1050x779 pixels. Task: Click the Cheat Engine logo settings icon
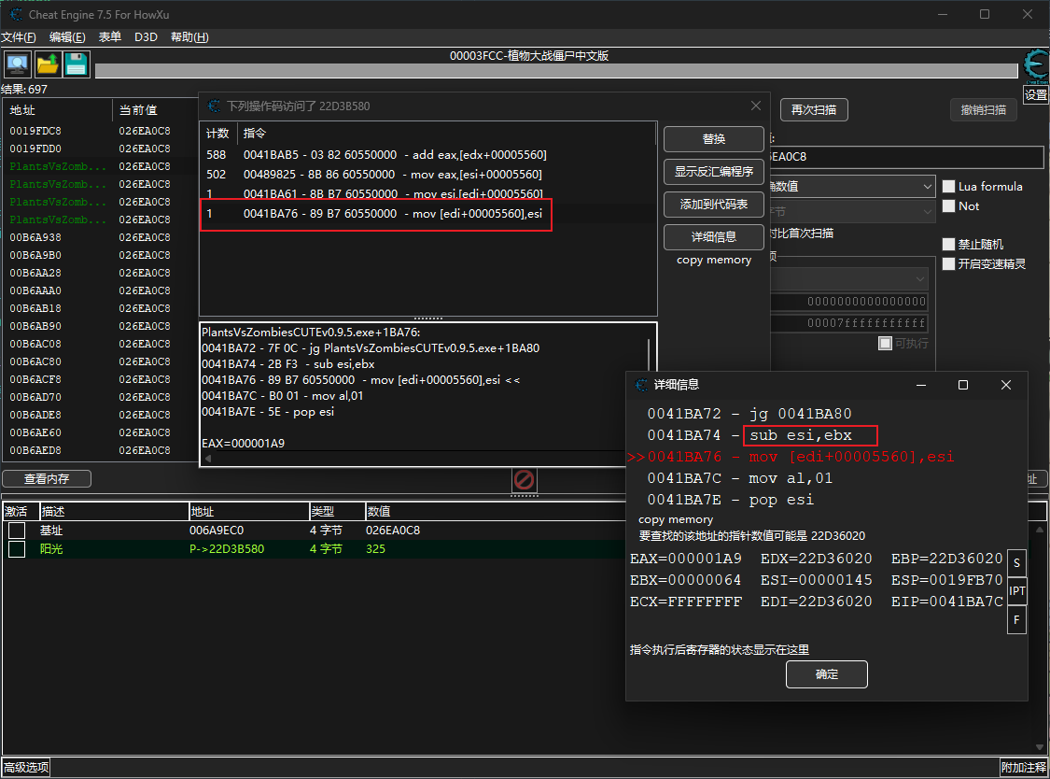(1035, 67)
